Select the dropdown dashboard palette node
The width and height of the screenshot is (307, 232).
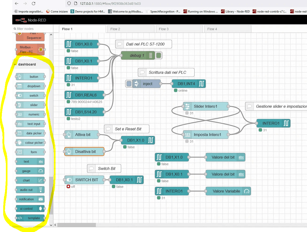point(30,86)
